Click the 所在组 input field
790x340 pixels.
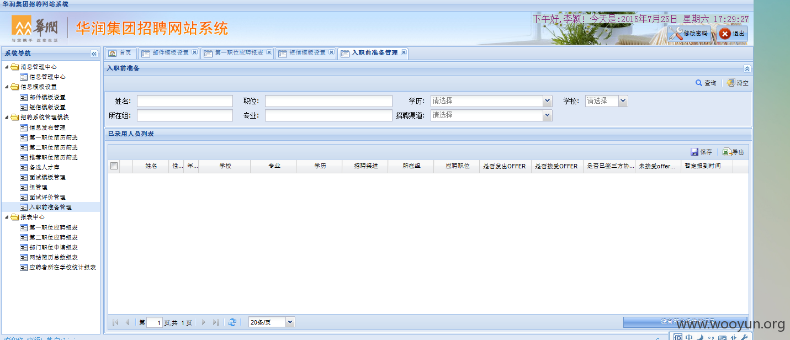click(185, 115)
